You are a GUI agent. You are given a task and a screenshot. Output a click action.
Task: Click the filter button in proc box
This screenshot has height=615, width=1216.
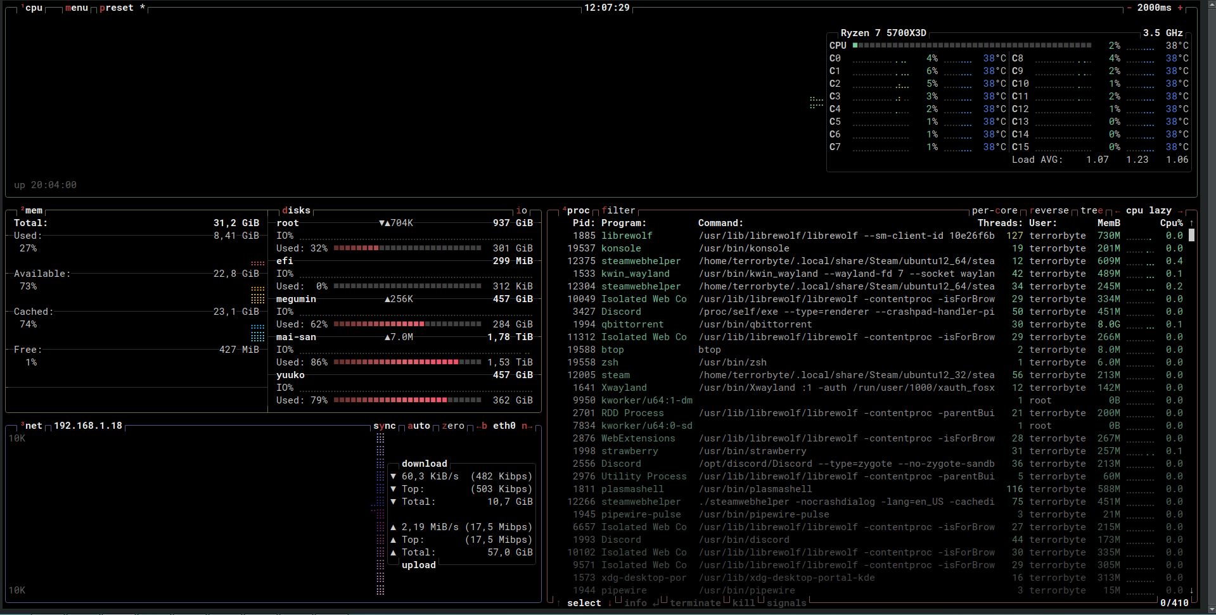click(618, 210)
